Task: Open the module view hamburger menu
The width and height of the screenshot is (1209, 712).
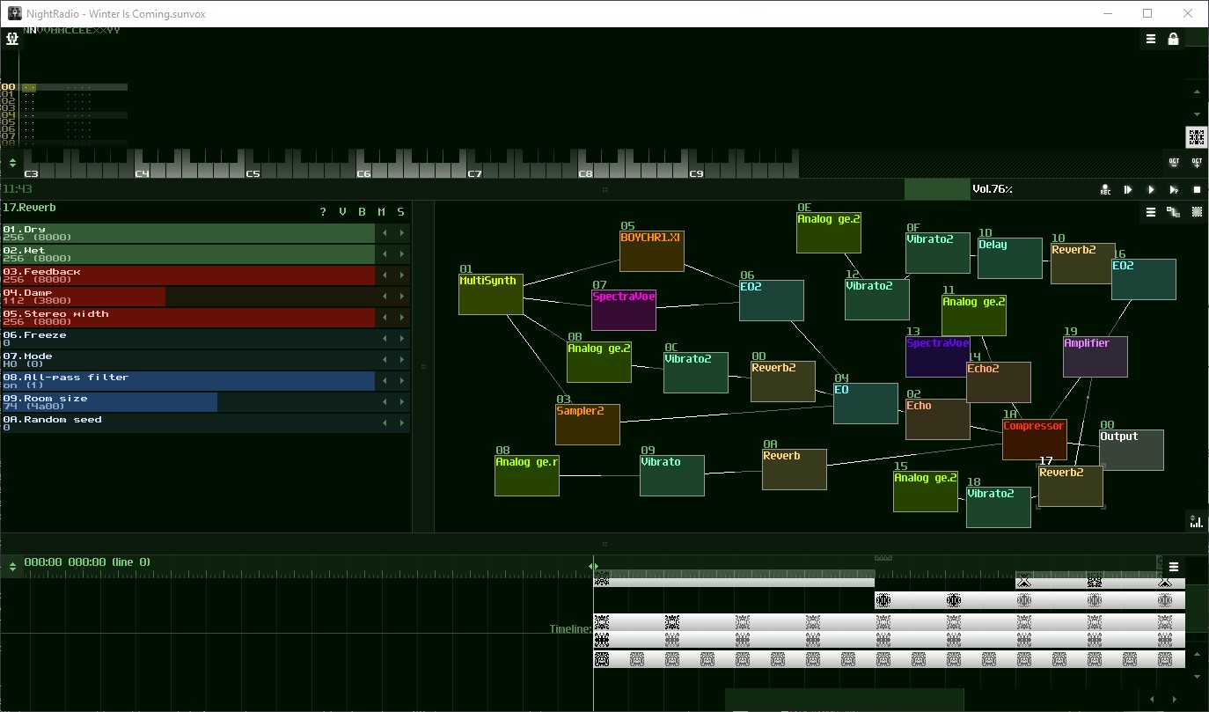Action: [1150, 212]
